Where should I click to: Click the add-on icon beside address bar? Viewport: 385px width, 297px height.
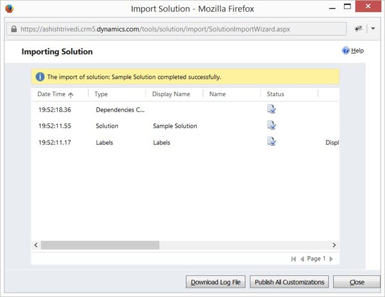click(359, 30)
